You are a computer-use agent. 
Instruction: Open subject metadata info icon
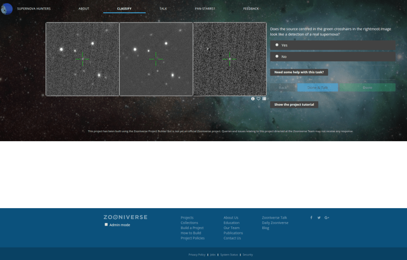[x=253, y=99]
